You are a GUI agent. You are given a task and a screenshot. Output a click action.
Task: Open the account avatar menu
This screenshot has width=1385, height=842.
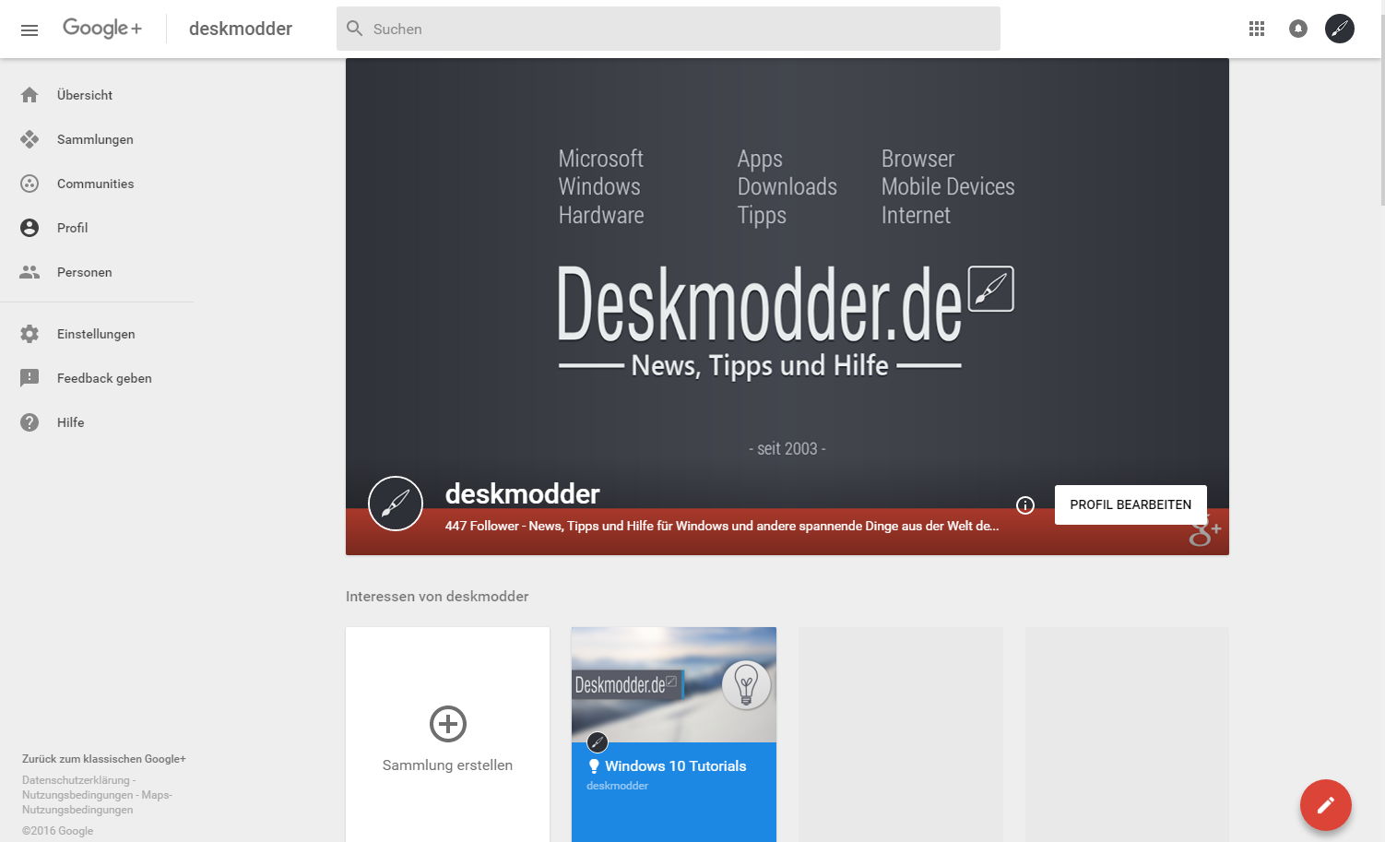tap(1340, 30)
